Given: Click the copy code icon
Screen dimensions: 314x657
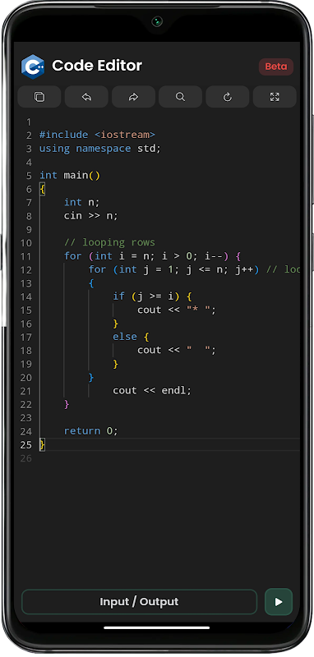Looking at the screenshot, I should coord(39,97).
